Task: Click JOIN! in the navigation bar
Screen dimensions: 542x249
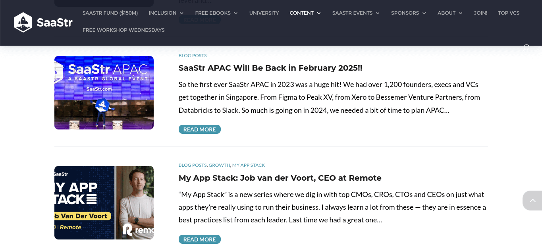Action: click(x=480, y=13)
